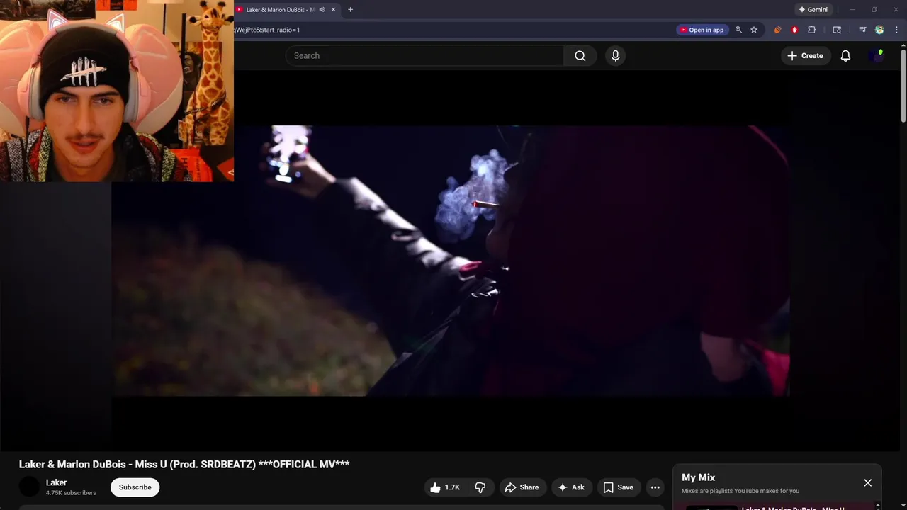This screenshot has height=510, width=907.
Task: Click the webcam overlay
Action: click(117, 91)
